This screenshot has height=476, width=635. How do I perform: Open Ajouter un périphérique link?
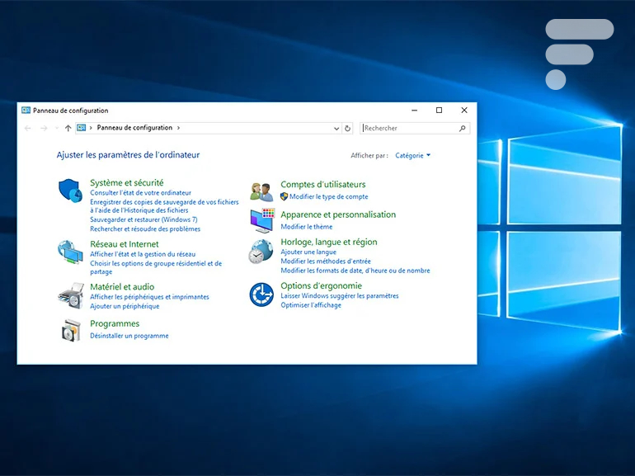tap(125, 306)
